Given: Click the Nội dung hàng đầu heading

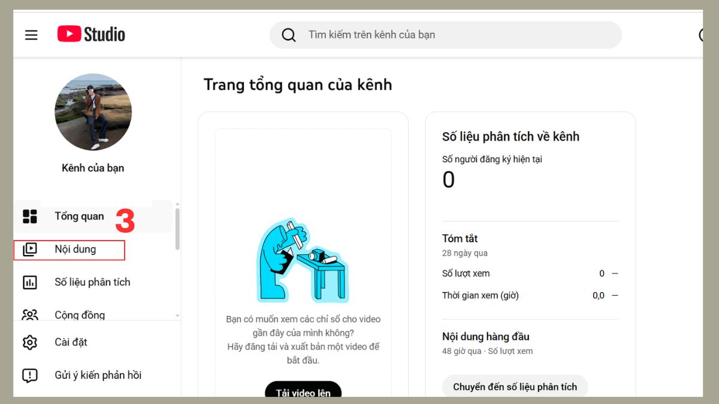Looking at the screenshot, I should [x=486, y=337].
